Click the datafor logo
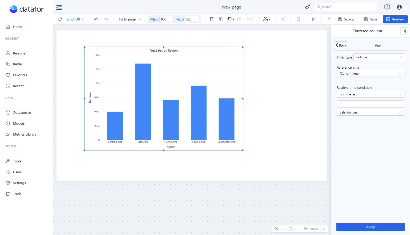 pyautogui.click(x=27, y=9)
